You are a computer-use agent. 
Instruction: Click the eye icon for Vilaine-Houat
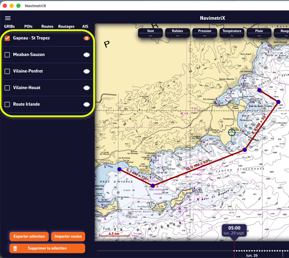[x=86, y=88]
